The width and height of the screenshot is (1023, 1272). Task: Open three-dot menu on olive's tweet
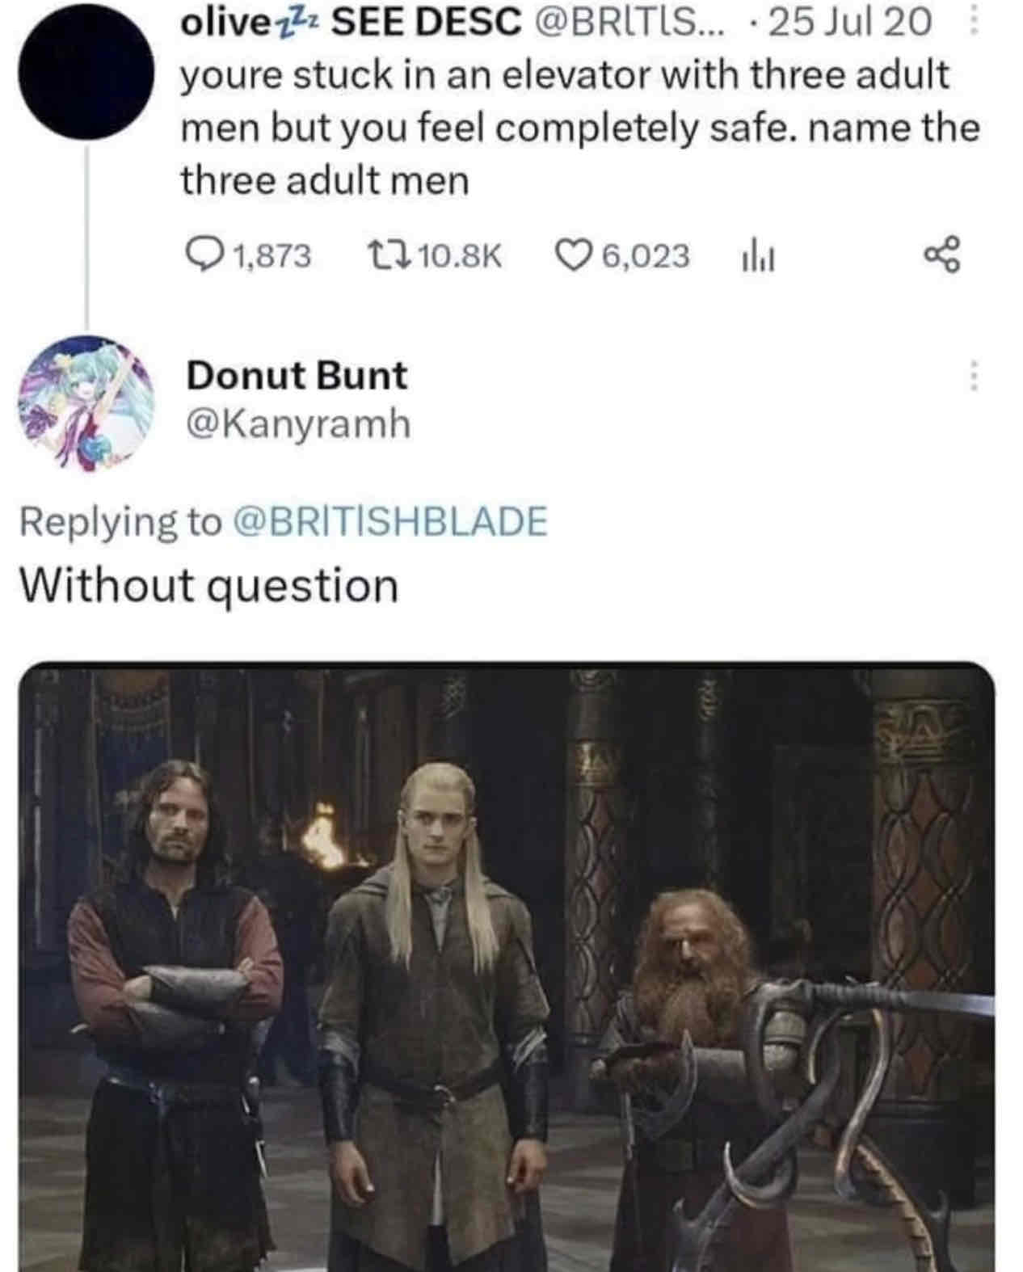(973, 21)
